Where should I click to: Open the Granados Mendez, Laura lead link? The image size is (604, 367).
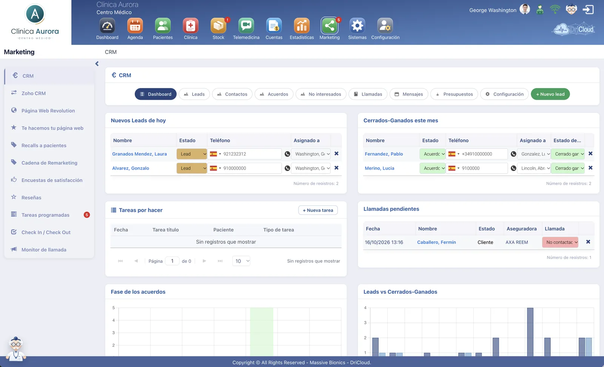[x=139, y=154]
